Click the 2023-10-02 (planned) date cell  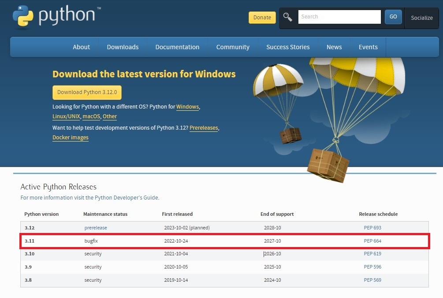(187, 228)
